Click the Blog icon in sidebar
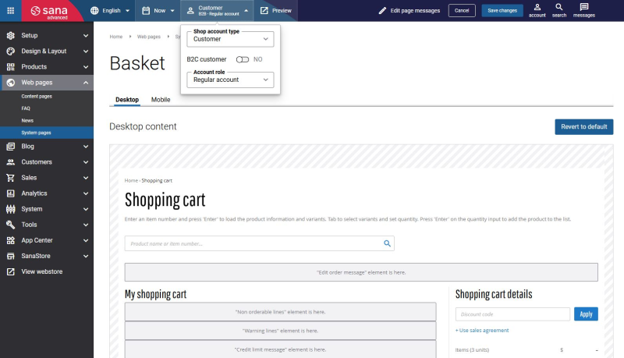The height and width of the screenshot is (358, 624). 11,147
